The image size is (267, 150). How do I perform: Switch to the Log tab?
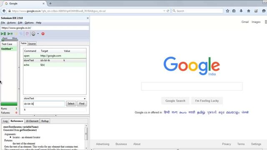tap(5, 121)
